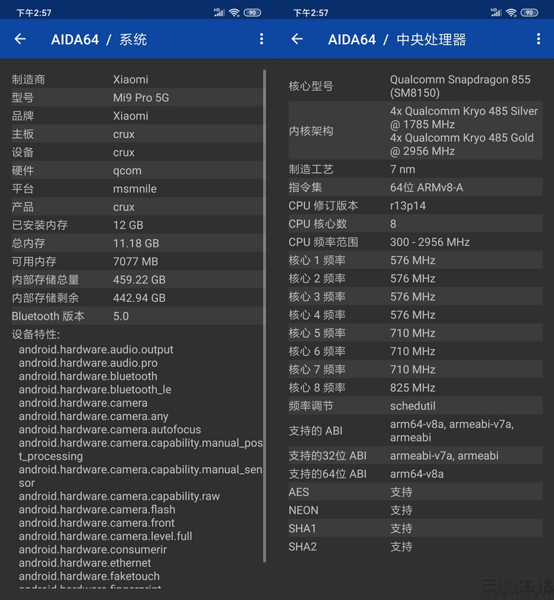Select the 核心 4 频率 row
This screenshot has height=600, width=554.
pos(416,315)
